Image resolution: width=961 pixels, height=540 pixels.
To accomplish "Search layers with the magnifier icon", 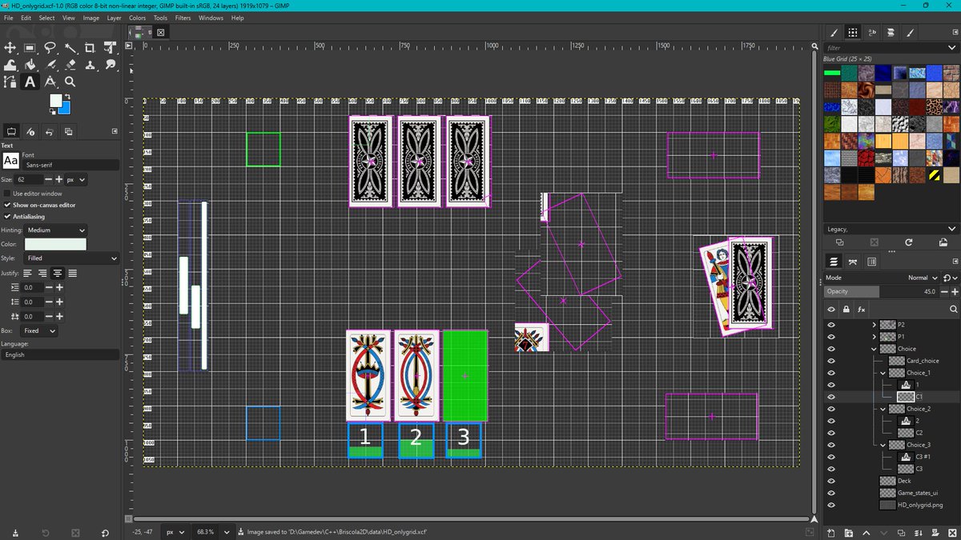I will point(953,309).
